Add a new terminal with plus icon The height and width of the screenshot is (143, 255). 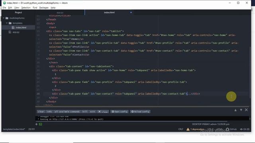(36, 124)
